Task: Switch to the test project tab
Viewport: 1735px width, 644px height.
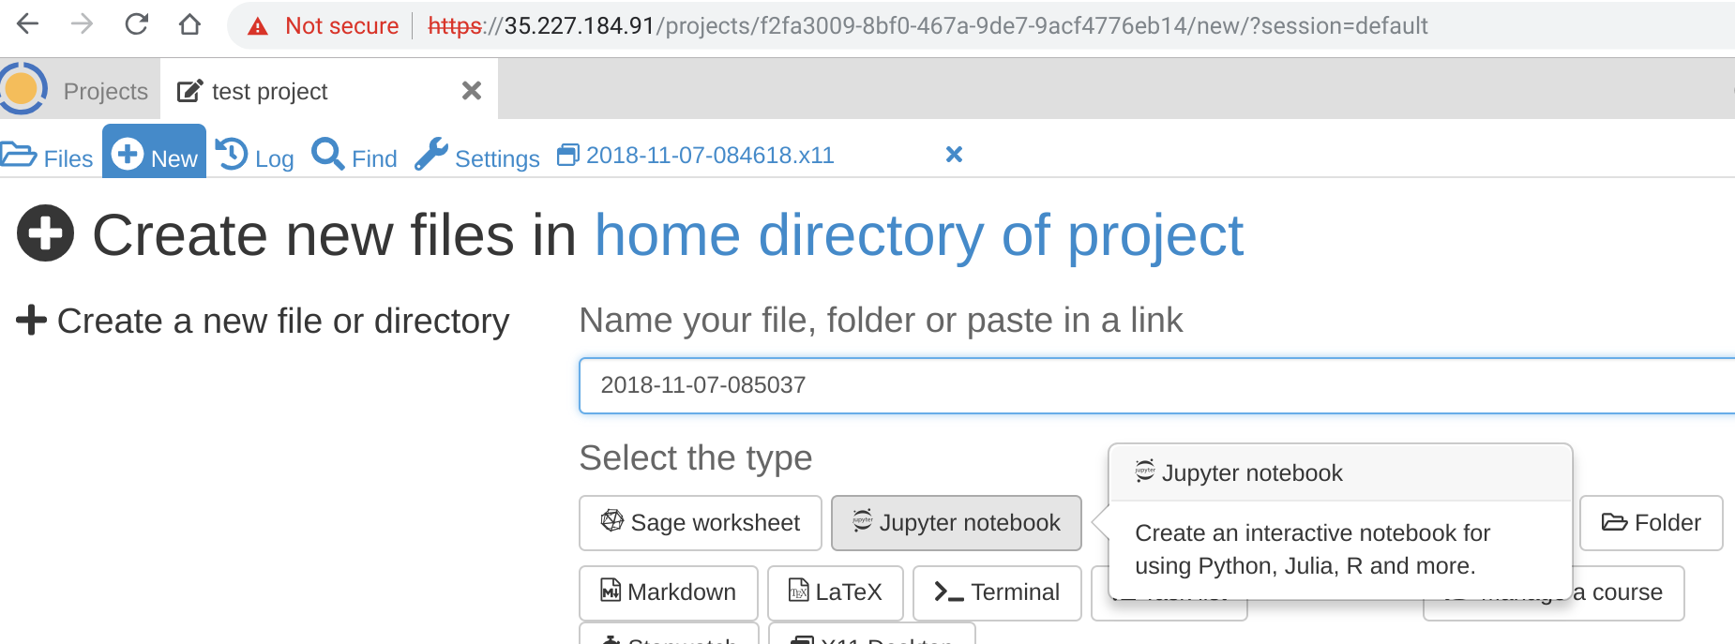Action: (x=269, y=91)
